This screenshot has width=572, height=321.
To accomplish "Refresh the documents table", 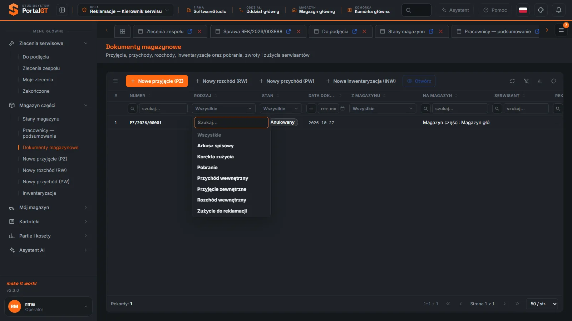I will coord(512,81).
